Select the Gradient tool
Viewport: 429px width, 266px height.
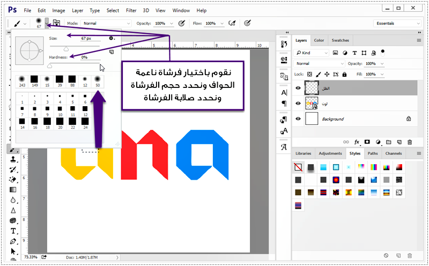13,190
